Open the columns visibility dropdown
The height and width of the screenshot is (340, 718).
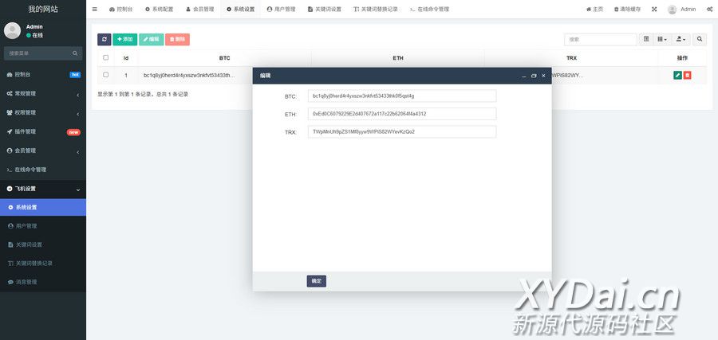[x=663, y=39]
